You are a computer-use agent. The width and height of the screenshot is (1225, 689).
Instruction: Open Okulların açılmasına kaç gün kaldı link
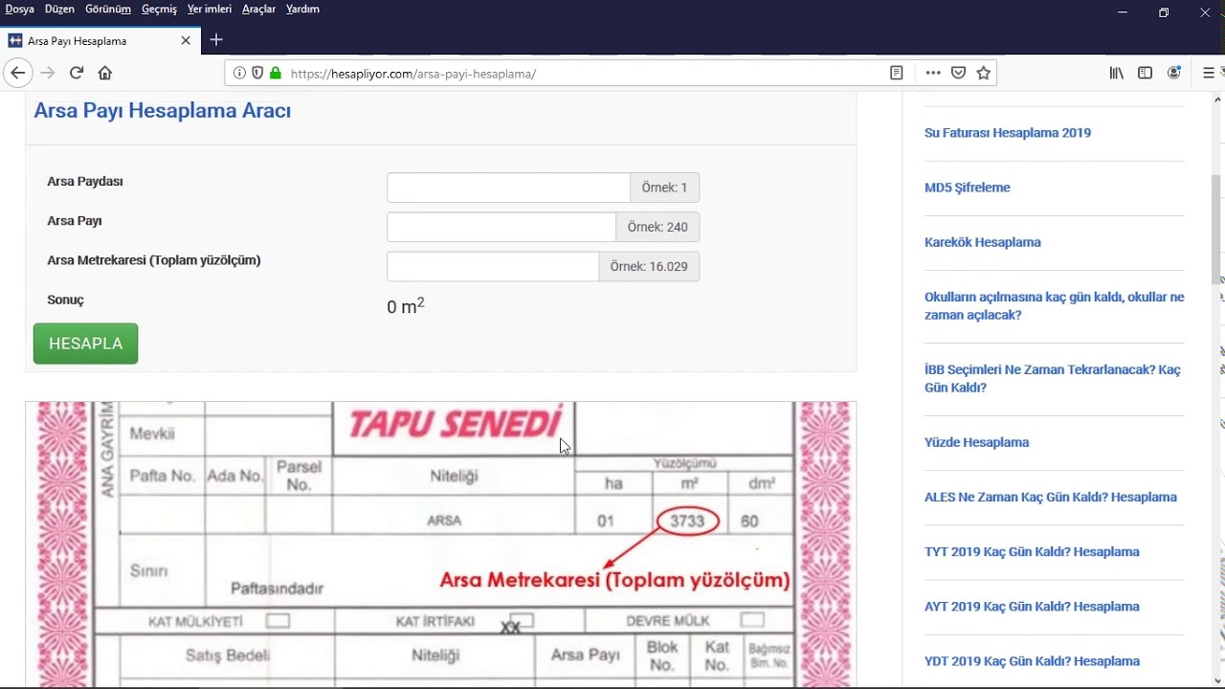point(1055,306)
